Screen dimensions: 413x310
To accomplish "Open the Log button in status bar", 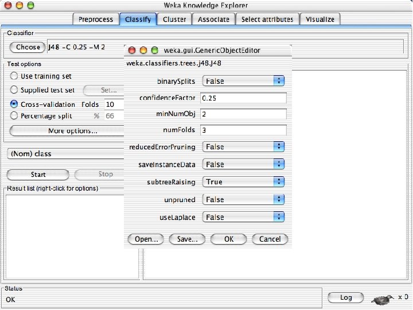I will pos(346,297).
